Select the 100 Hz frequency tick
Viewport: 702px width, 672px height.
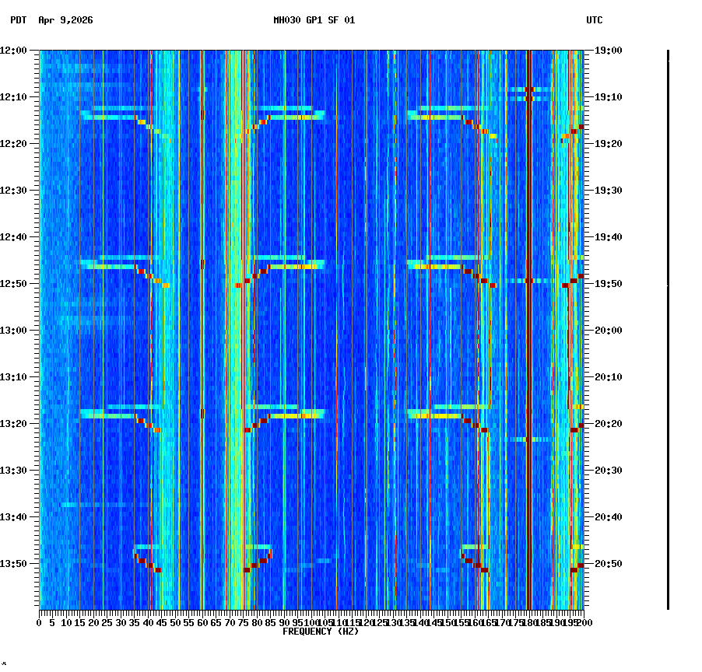tap(311, 622)
